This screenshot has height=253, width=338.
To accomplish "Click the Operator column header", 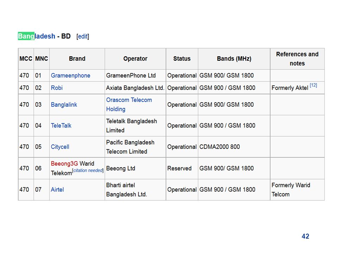I will (x=135, y=59).
